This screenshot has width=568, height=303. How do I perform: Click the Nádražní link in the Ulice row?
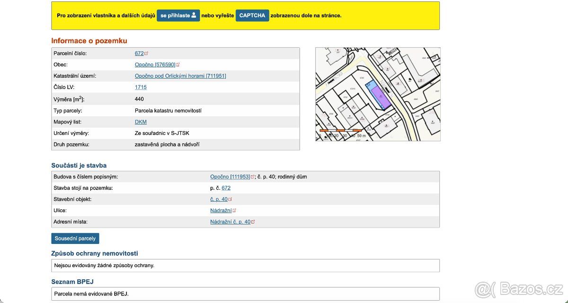tap(221, 211)
